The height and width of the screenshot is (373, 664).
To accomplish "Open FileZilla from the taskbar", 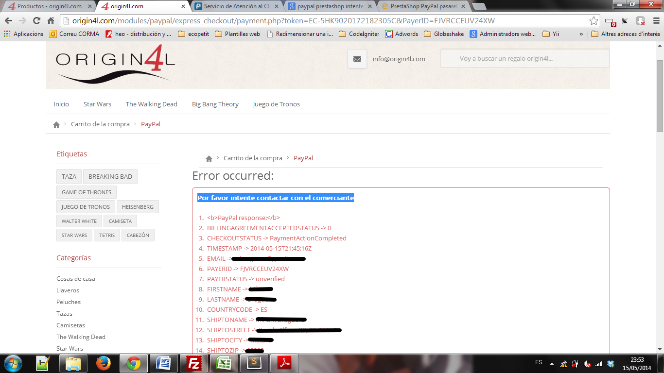I will point(194,363).
